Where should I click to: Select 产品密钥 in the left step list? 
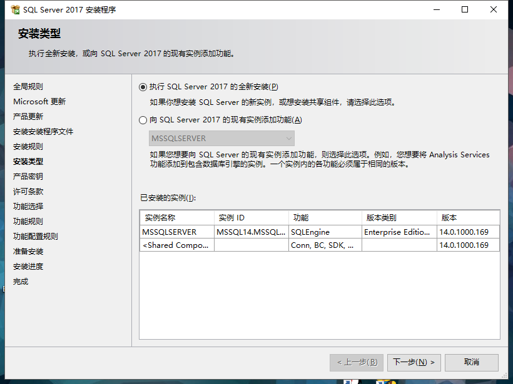29,176
